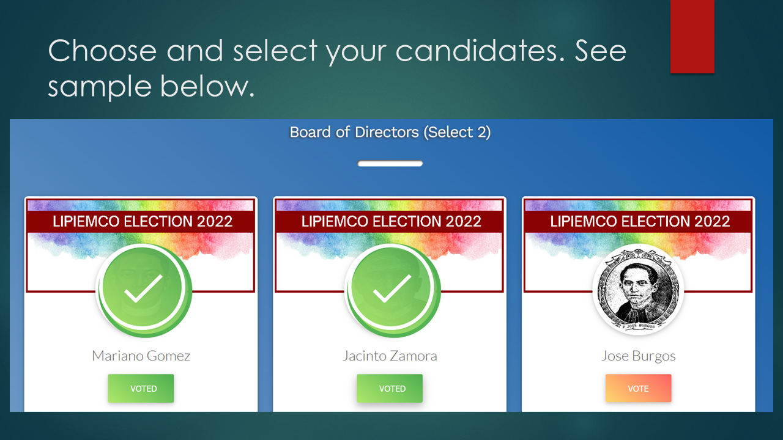Click the Jose Burgos name label

pos(638,356)
